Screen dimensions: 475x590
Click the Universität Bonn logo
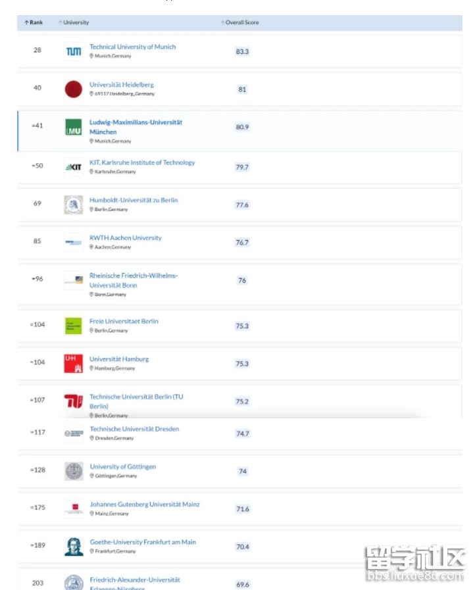point(74,280)
